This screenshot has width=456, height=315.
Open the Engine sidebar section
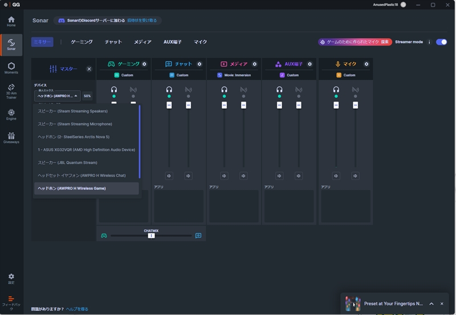11,114
